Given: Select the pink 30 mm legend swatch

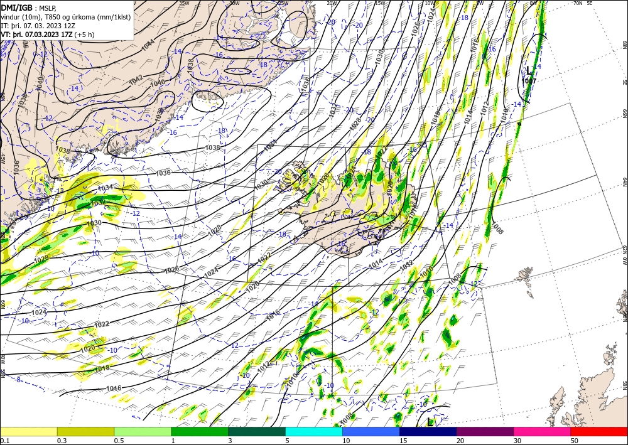Looking at the screenshot, I should click(543, 431).
